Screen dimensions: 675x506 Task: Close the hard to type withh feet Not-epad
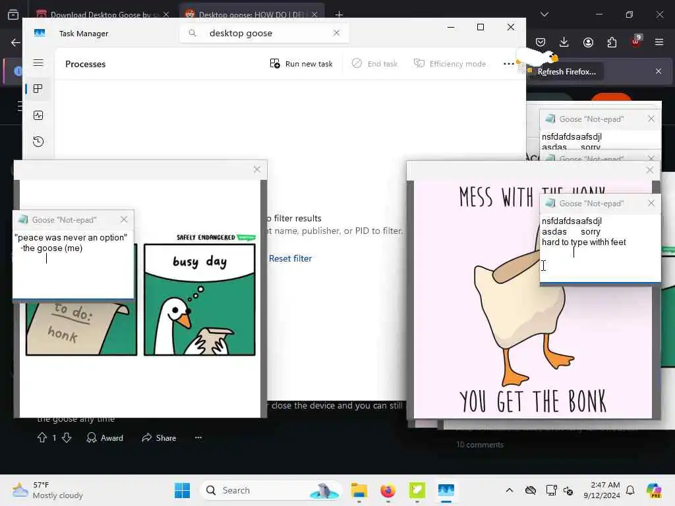pyautogui.click(x=651, y=203)
